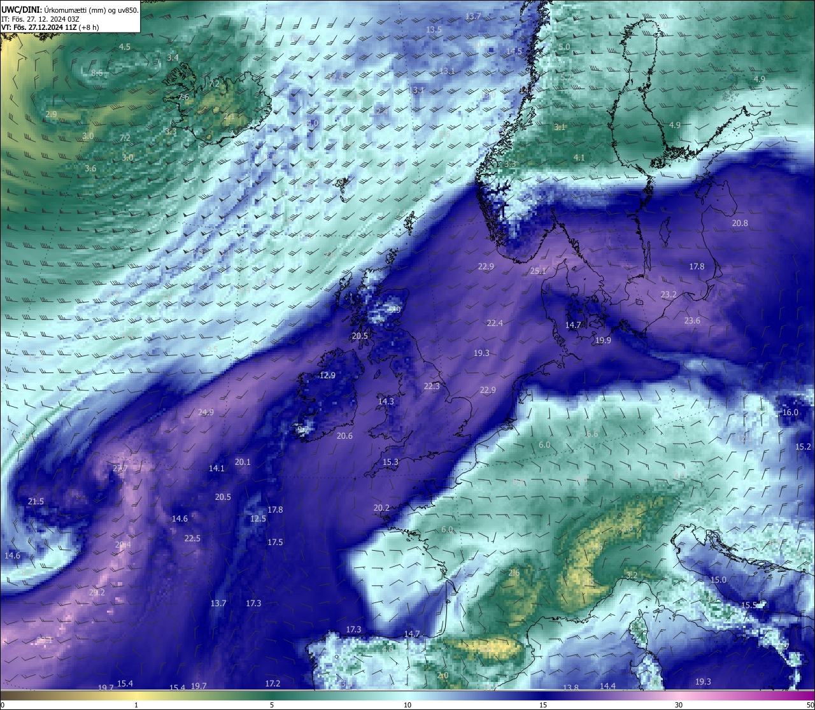Click the color scale tick labeled 15
Viewport: 815px width, 710px height.
click(543, 705)
